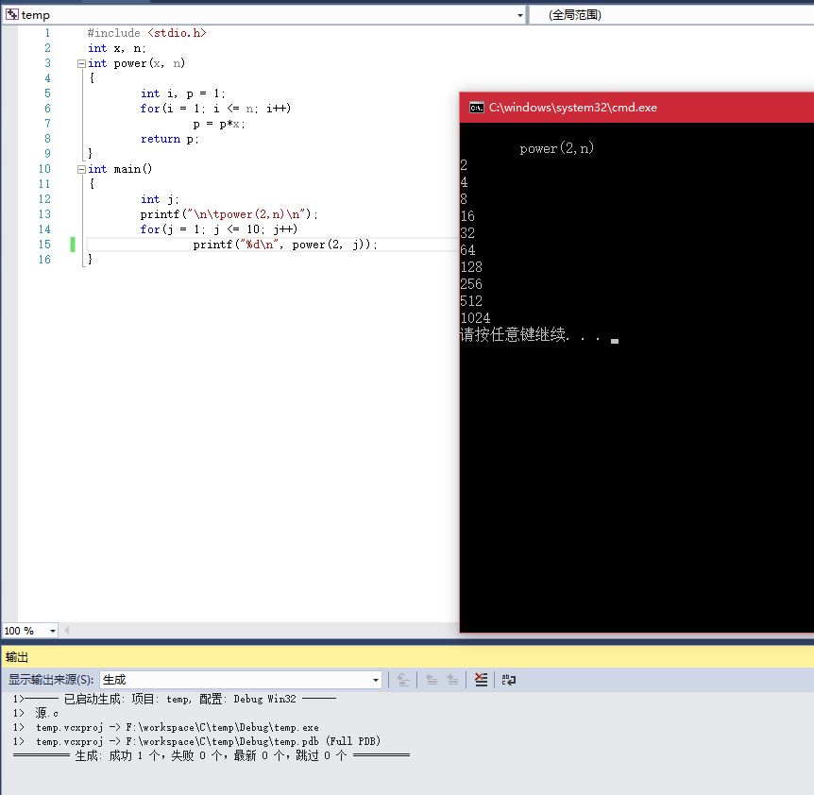Click the '128' value in console output
The height and width of the screenshot is (795, 814).
click(x=471, y=267)
